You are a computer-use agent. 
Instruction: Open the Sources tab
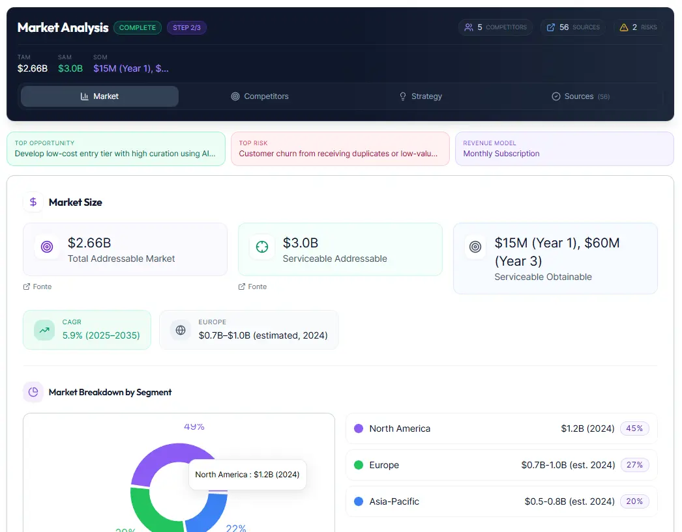[580, 96]
